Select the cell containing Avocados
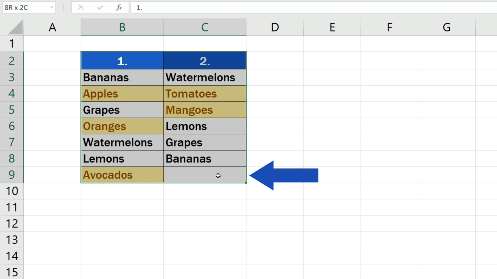 pyautogui.click(x=122, y=175)
